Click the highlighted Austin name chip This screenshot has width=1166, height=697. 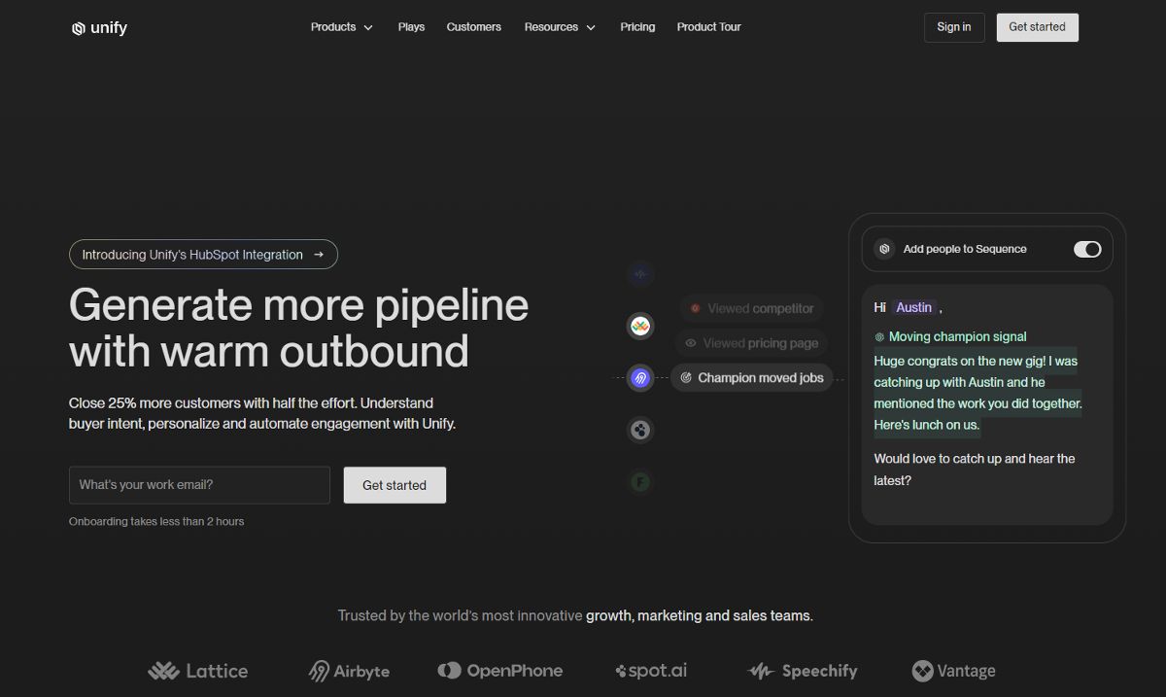click(912, 307)
